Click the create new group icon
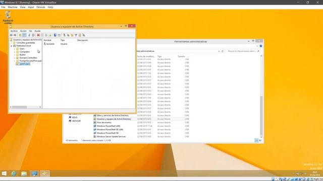323x181 pixels. (x=68, y=35)
